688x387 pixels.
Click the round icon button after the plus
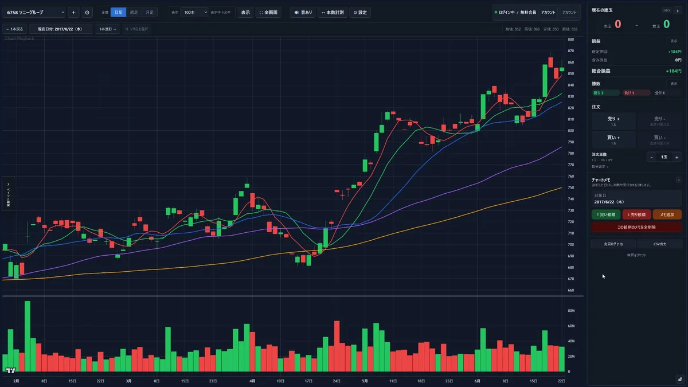point(87,12)
